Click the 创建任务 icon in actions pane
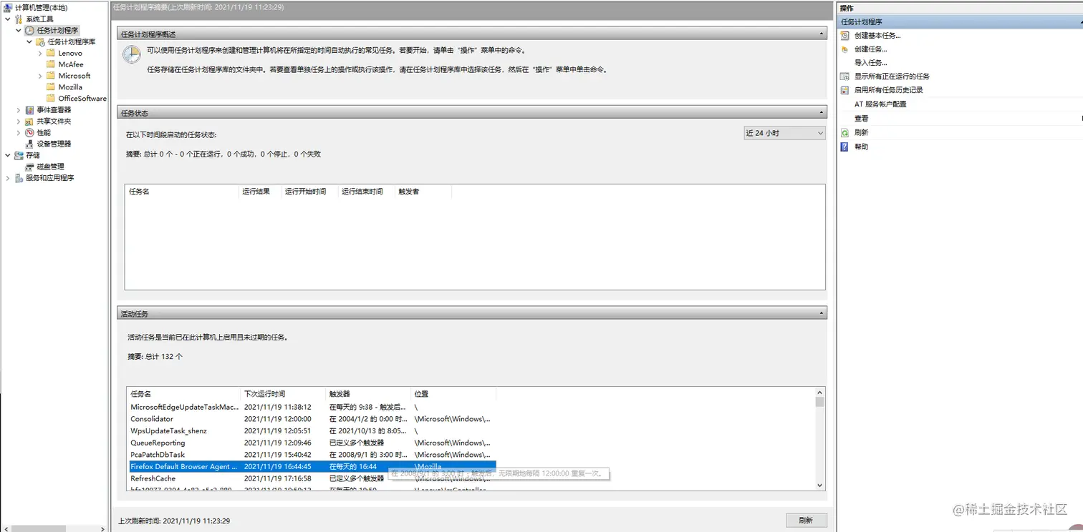The height and width of the screenshot is (532, 1083). point(845,49)
